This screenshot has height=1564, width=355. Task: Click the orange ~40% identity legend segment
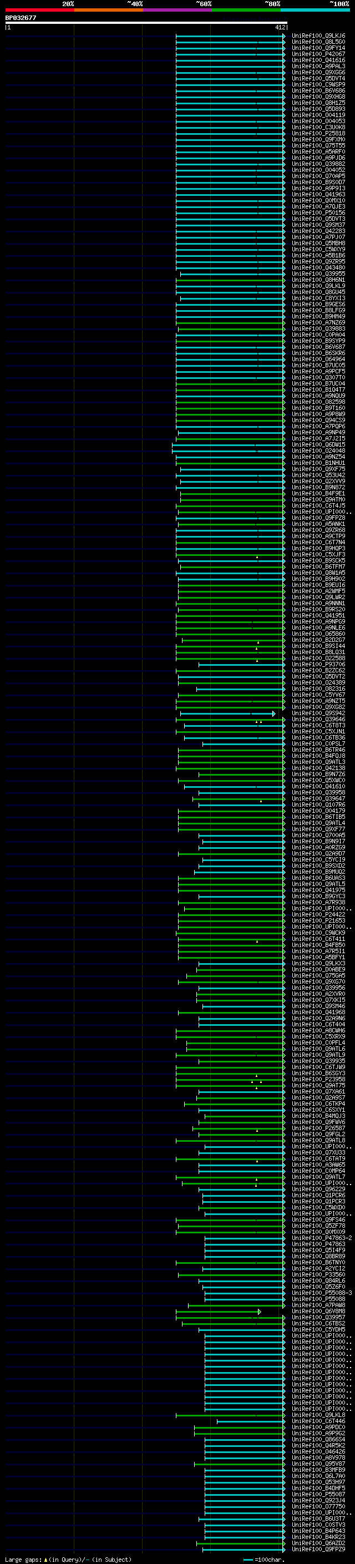109,10
